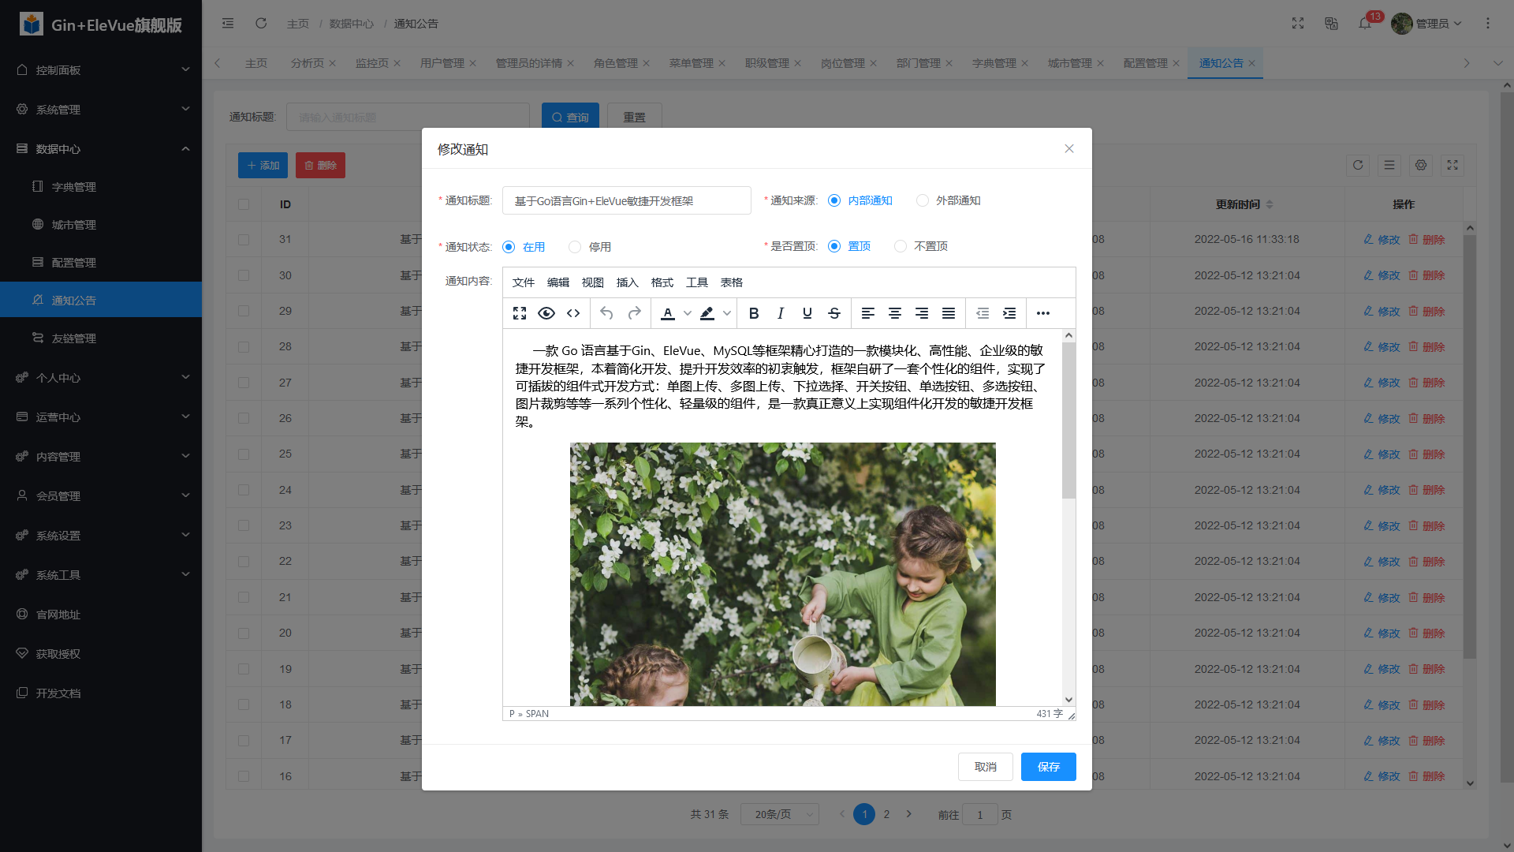Screen dimensions: 1514x852
Task: Open source code view in editor
Action: 573,313
